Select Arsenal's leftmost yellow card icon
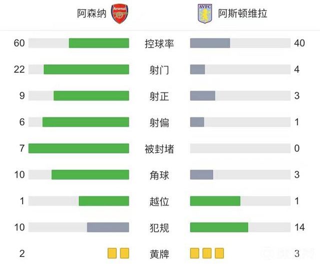 click(x=112, y=253)
